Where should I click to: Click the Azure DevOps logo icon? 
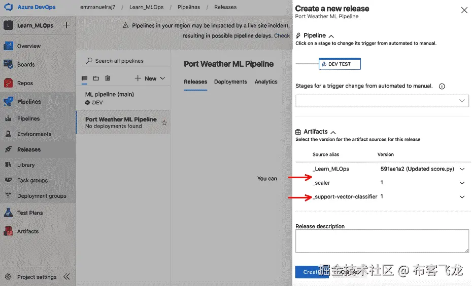9,7
